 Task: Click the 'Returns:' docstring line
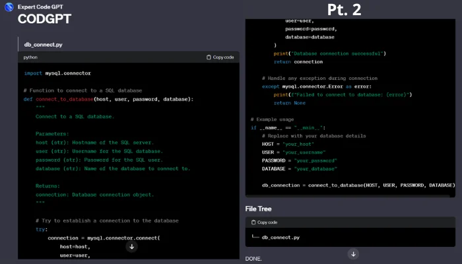[48, 186]
